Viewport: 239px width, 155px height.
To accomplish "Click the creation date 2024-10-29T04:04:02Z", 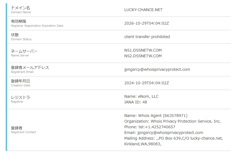I will click(146, 83).
